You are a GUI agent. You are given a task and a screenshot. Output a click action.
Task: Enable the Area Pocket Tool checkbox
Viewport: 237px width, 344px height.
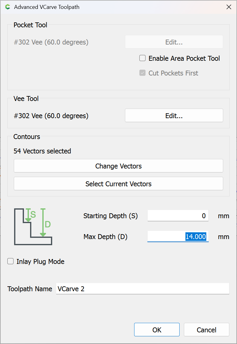tap(142, 58)
